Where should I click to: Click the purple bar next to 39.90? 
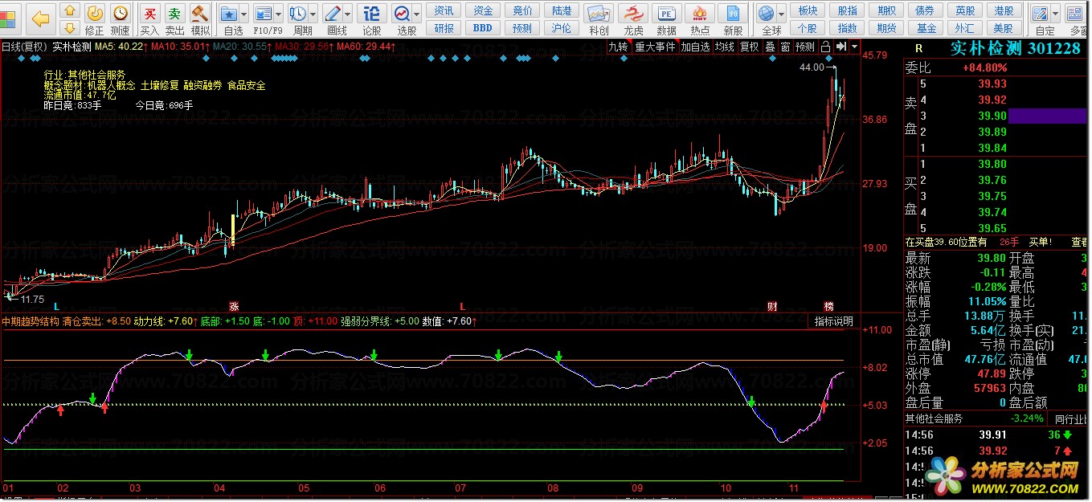click(x=1049, y=116)
